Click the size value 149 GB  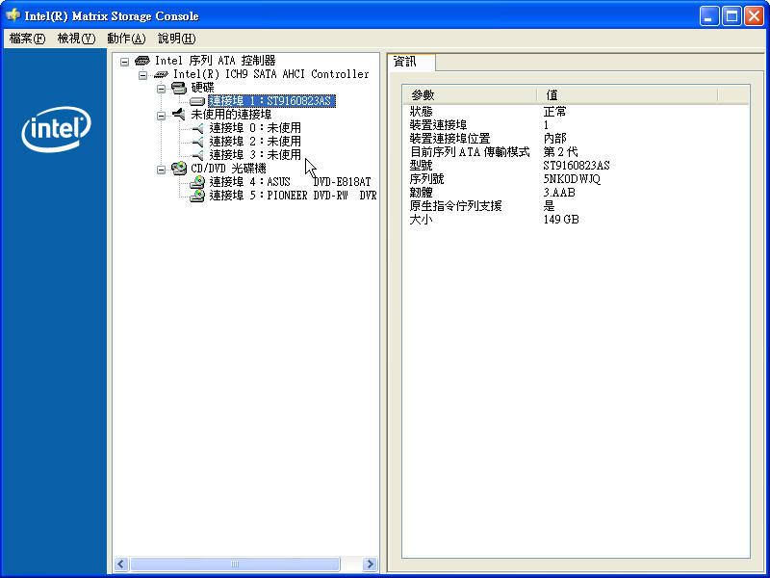pyautogui.click(x=561, y=220)
